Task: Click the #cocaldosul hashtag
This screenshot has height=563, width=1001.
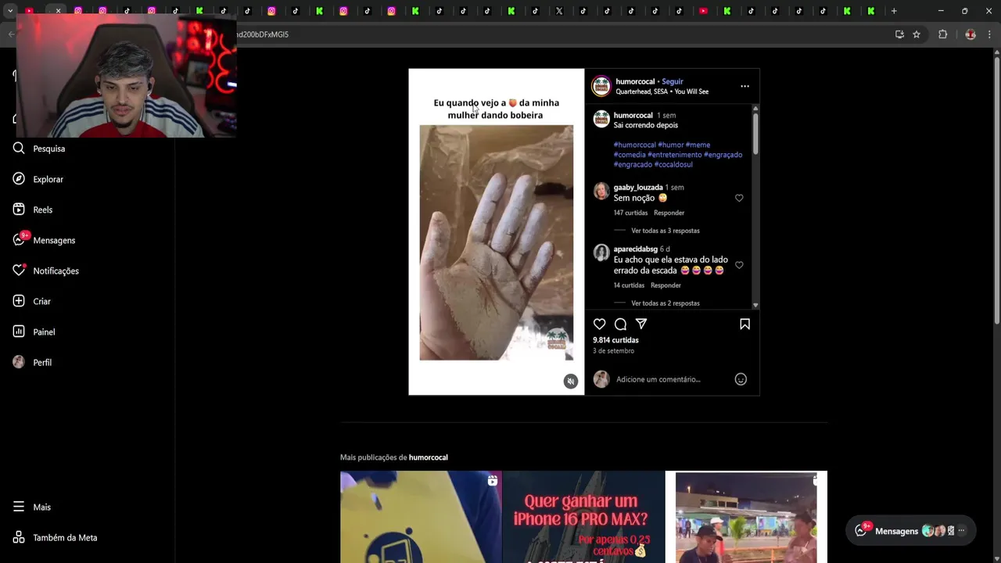Action: coord(673,165)
